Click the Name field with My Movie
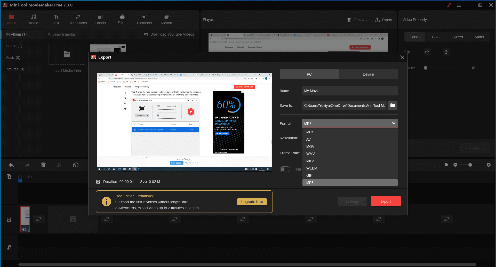 [350, 91]
